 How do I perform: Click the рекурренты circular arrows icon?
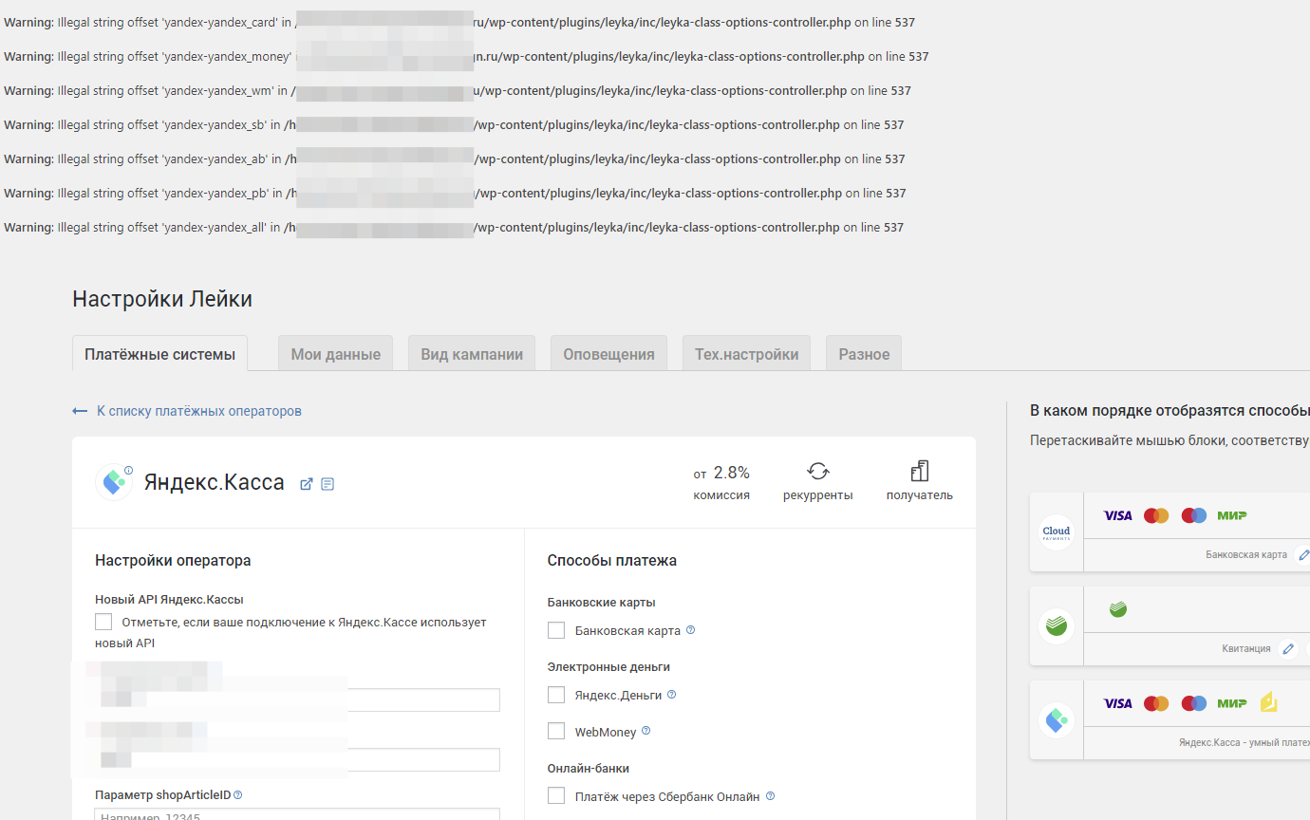(818, 471)
